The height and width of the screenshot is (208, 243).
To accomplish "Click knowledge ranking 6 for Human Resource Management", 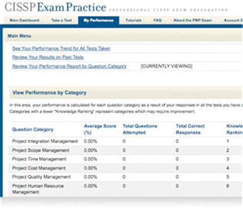I will click(228, 186).
